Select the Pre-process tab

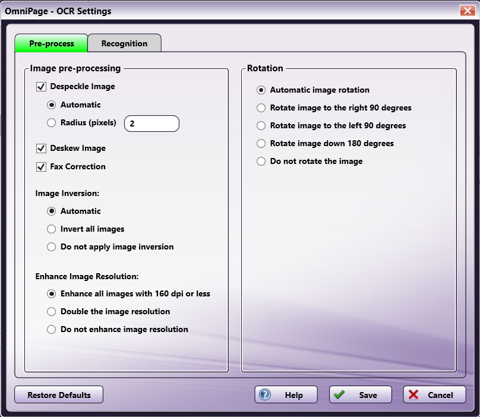(x=52, y=43)
